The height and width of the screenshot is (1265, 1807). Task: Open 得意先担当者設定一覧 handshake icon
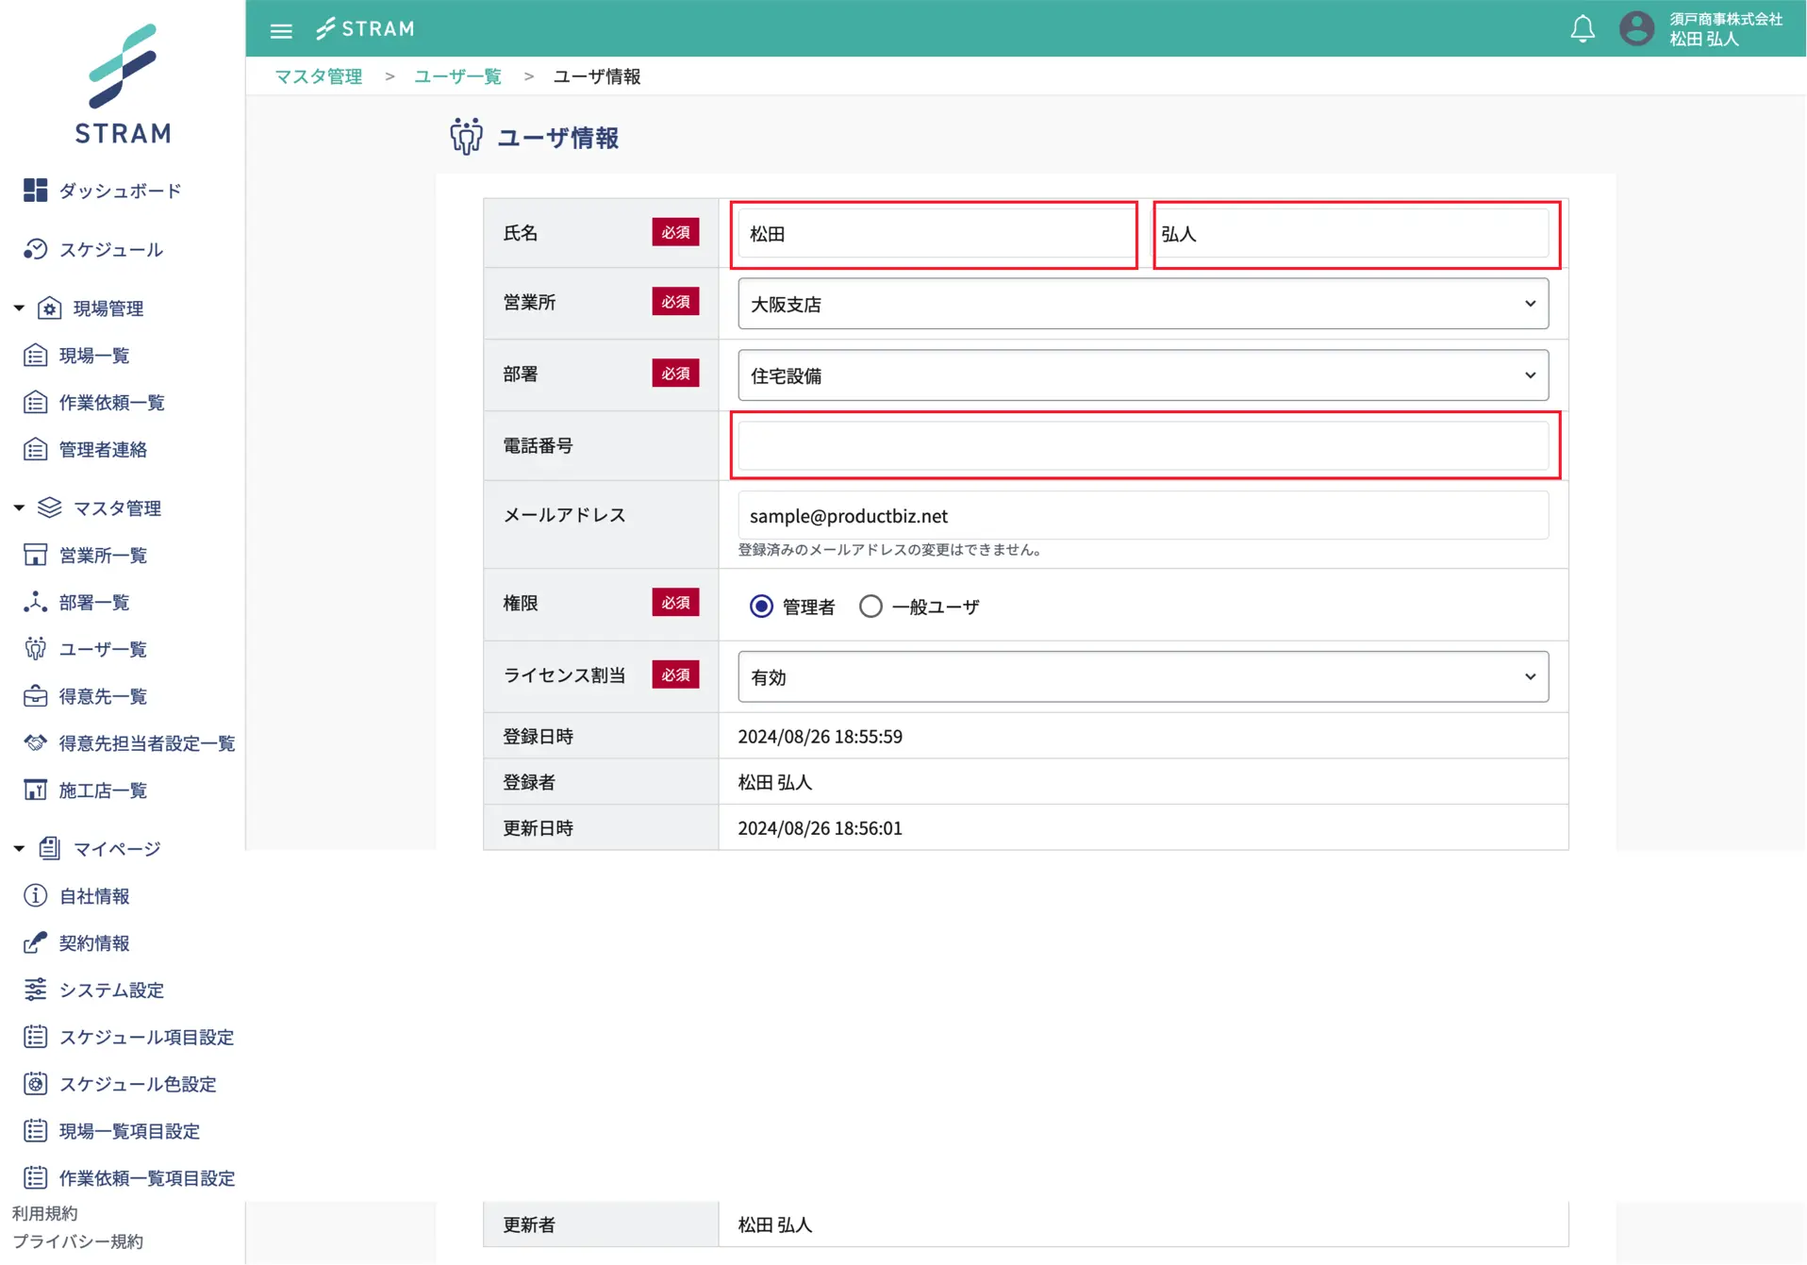coord(35,743)
